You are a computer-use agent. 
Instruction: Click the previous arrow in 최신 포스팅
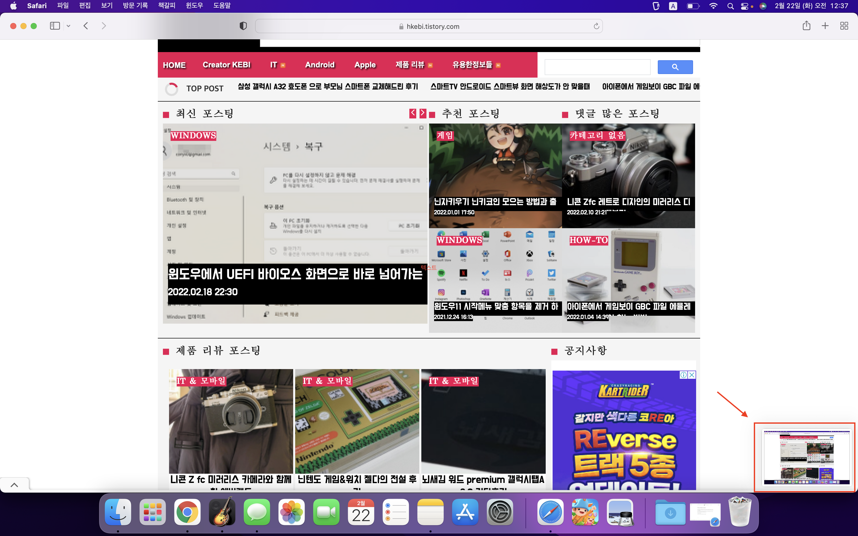pyautogui.click(x=412, y=113)
